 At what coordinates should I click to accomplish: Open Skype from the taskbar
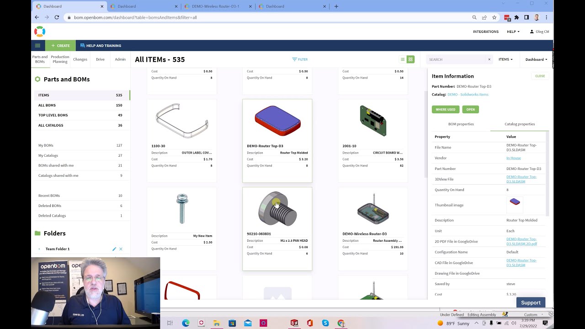click(x=325, y=323)
